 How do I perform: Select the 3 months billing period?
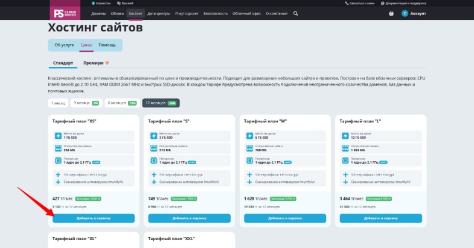86,103
